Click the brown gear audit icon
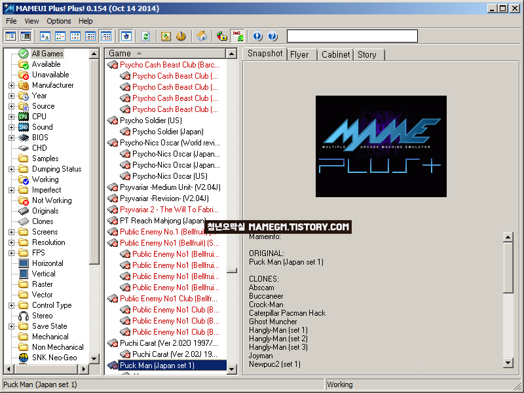524x393 pixels. [x=181, y=36]
